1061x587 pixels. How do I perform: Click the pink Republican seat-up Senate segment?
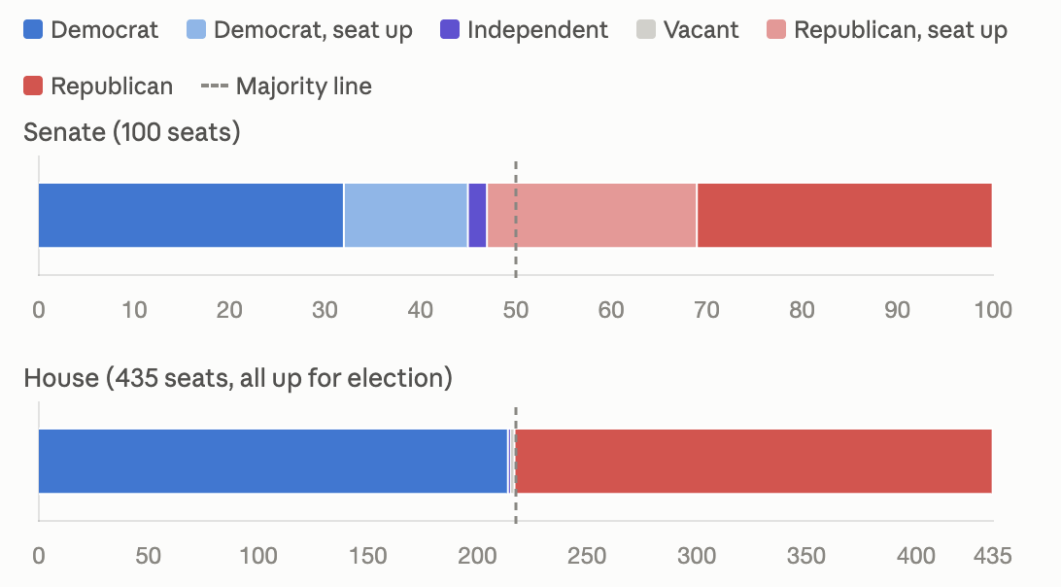click(592, 216)
